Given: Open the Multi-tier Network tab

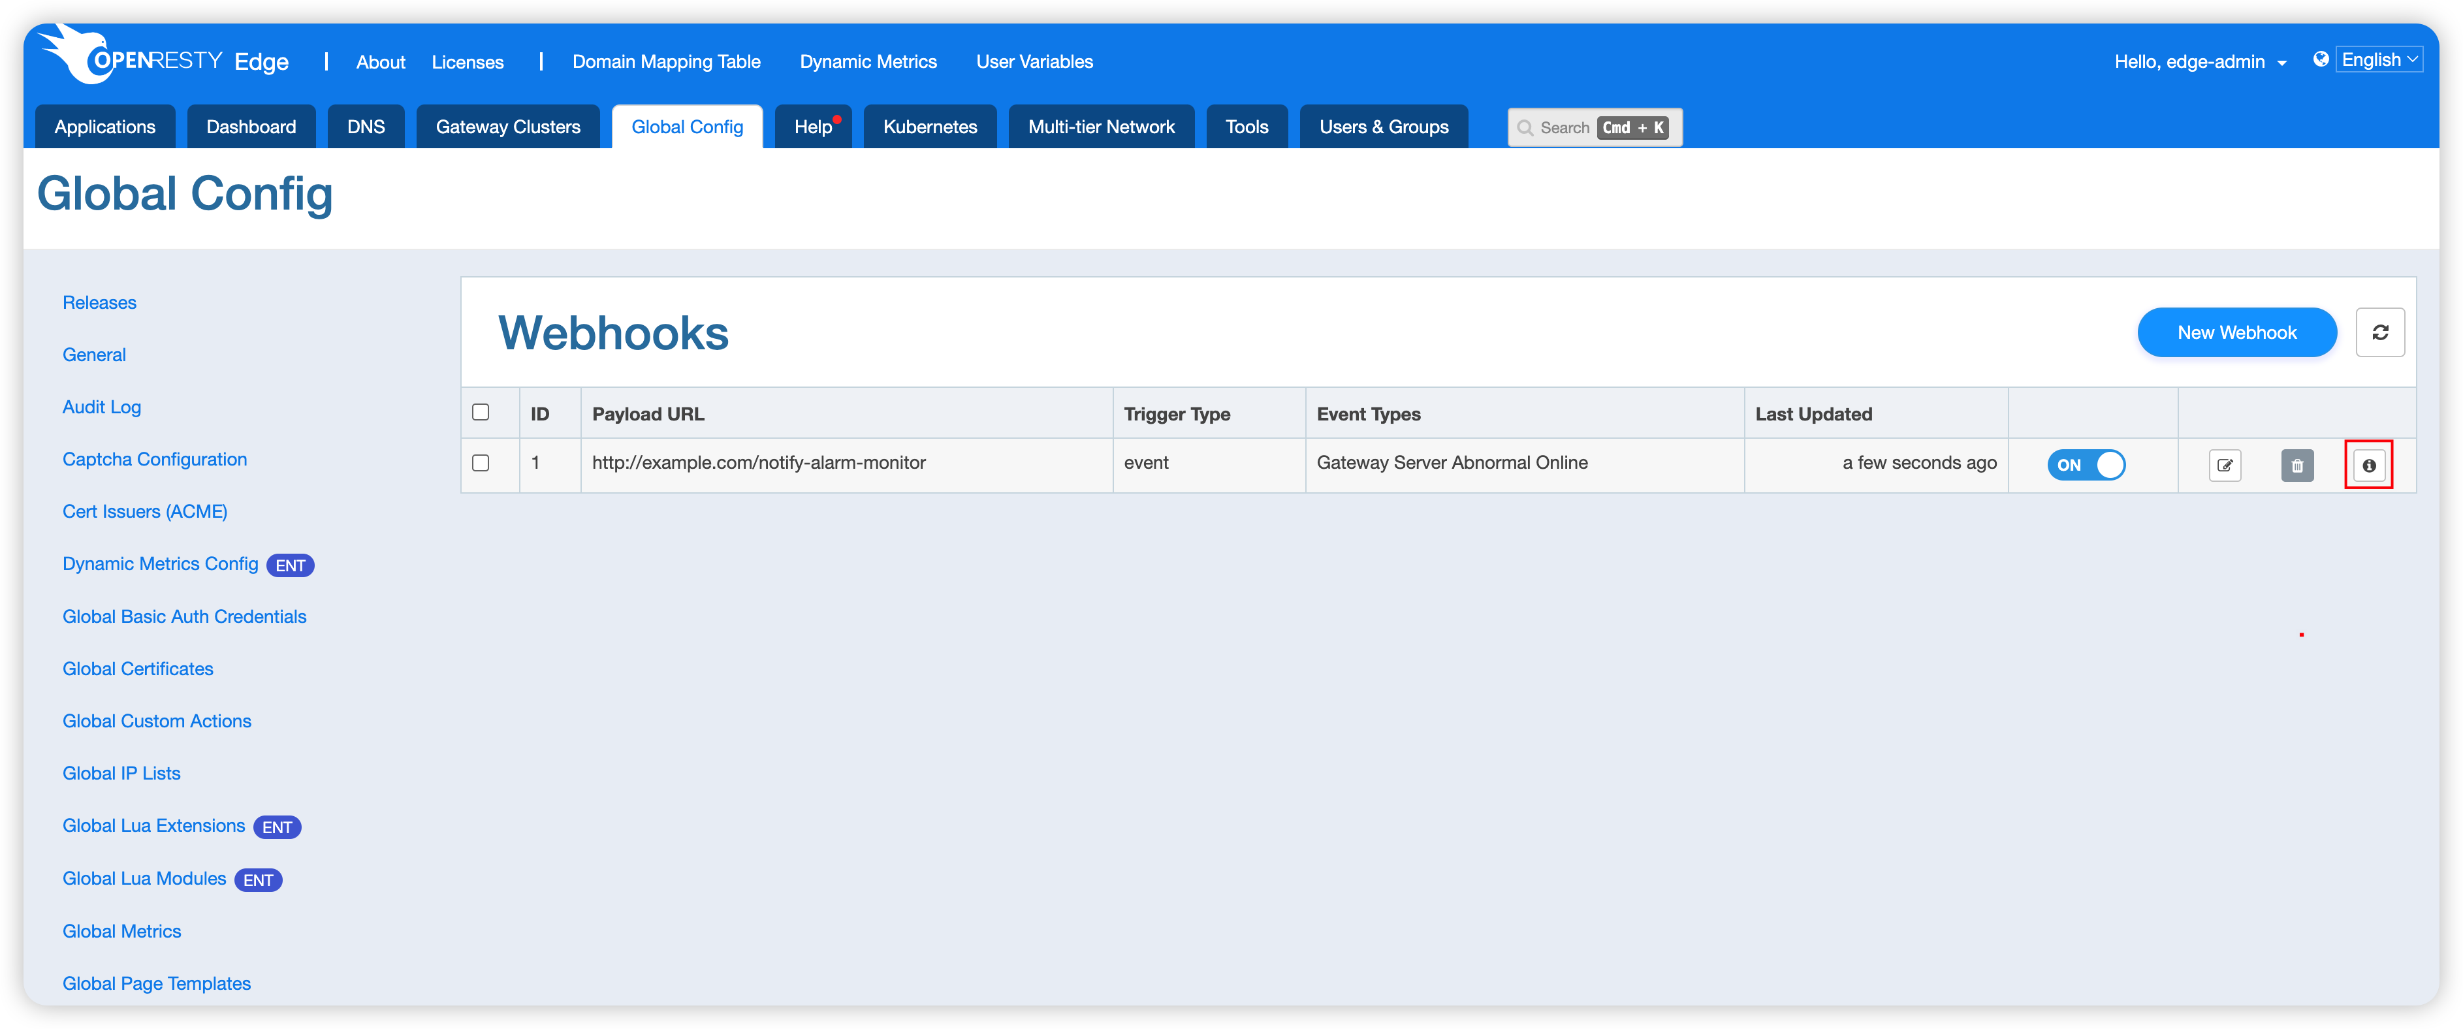Looking at the screenshot, I should pyautogui.click(x=1102, y=126).
